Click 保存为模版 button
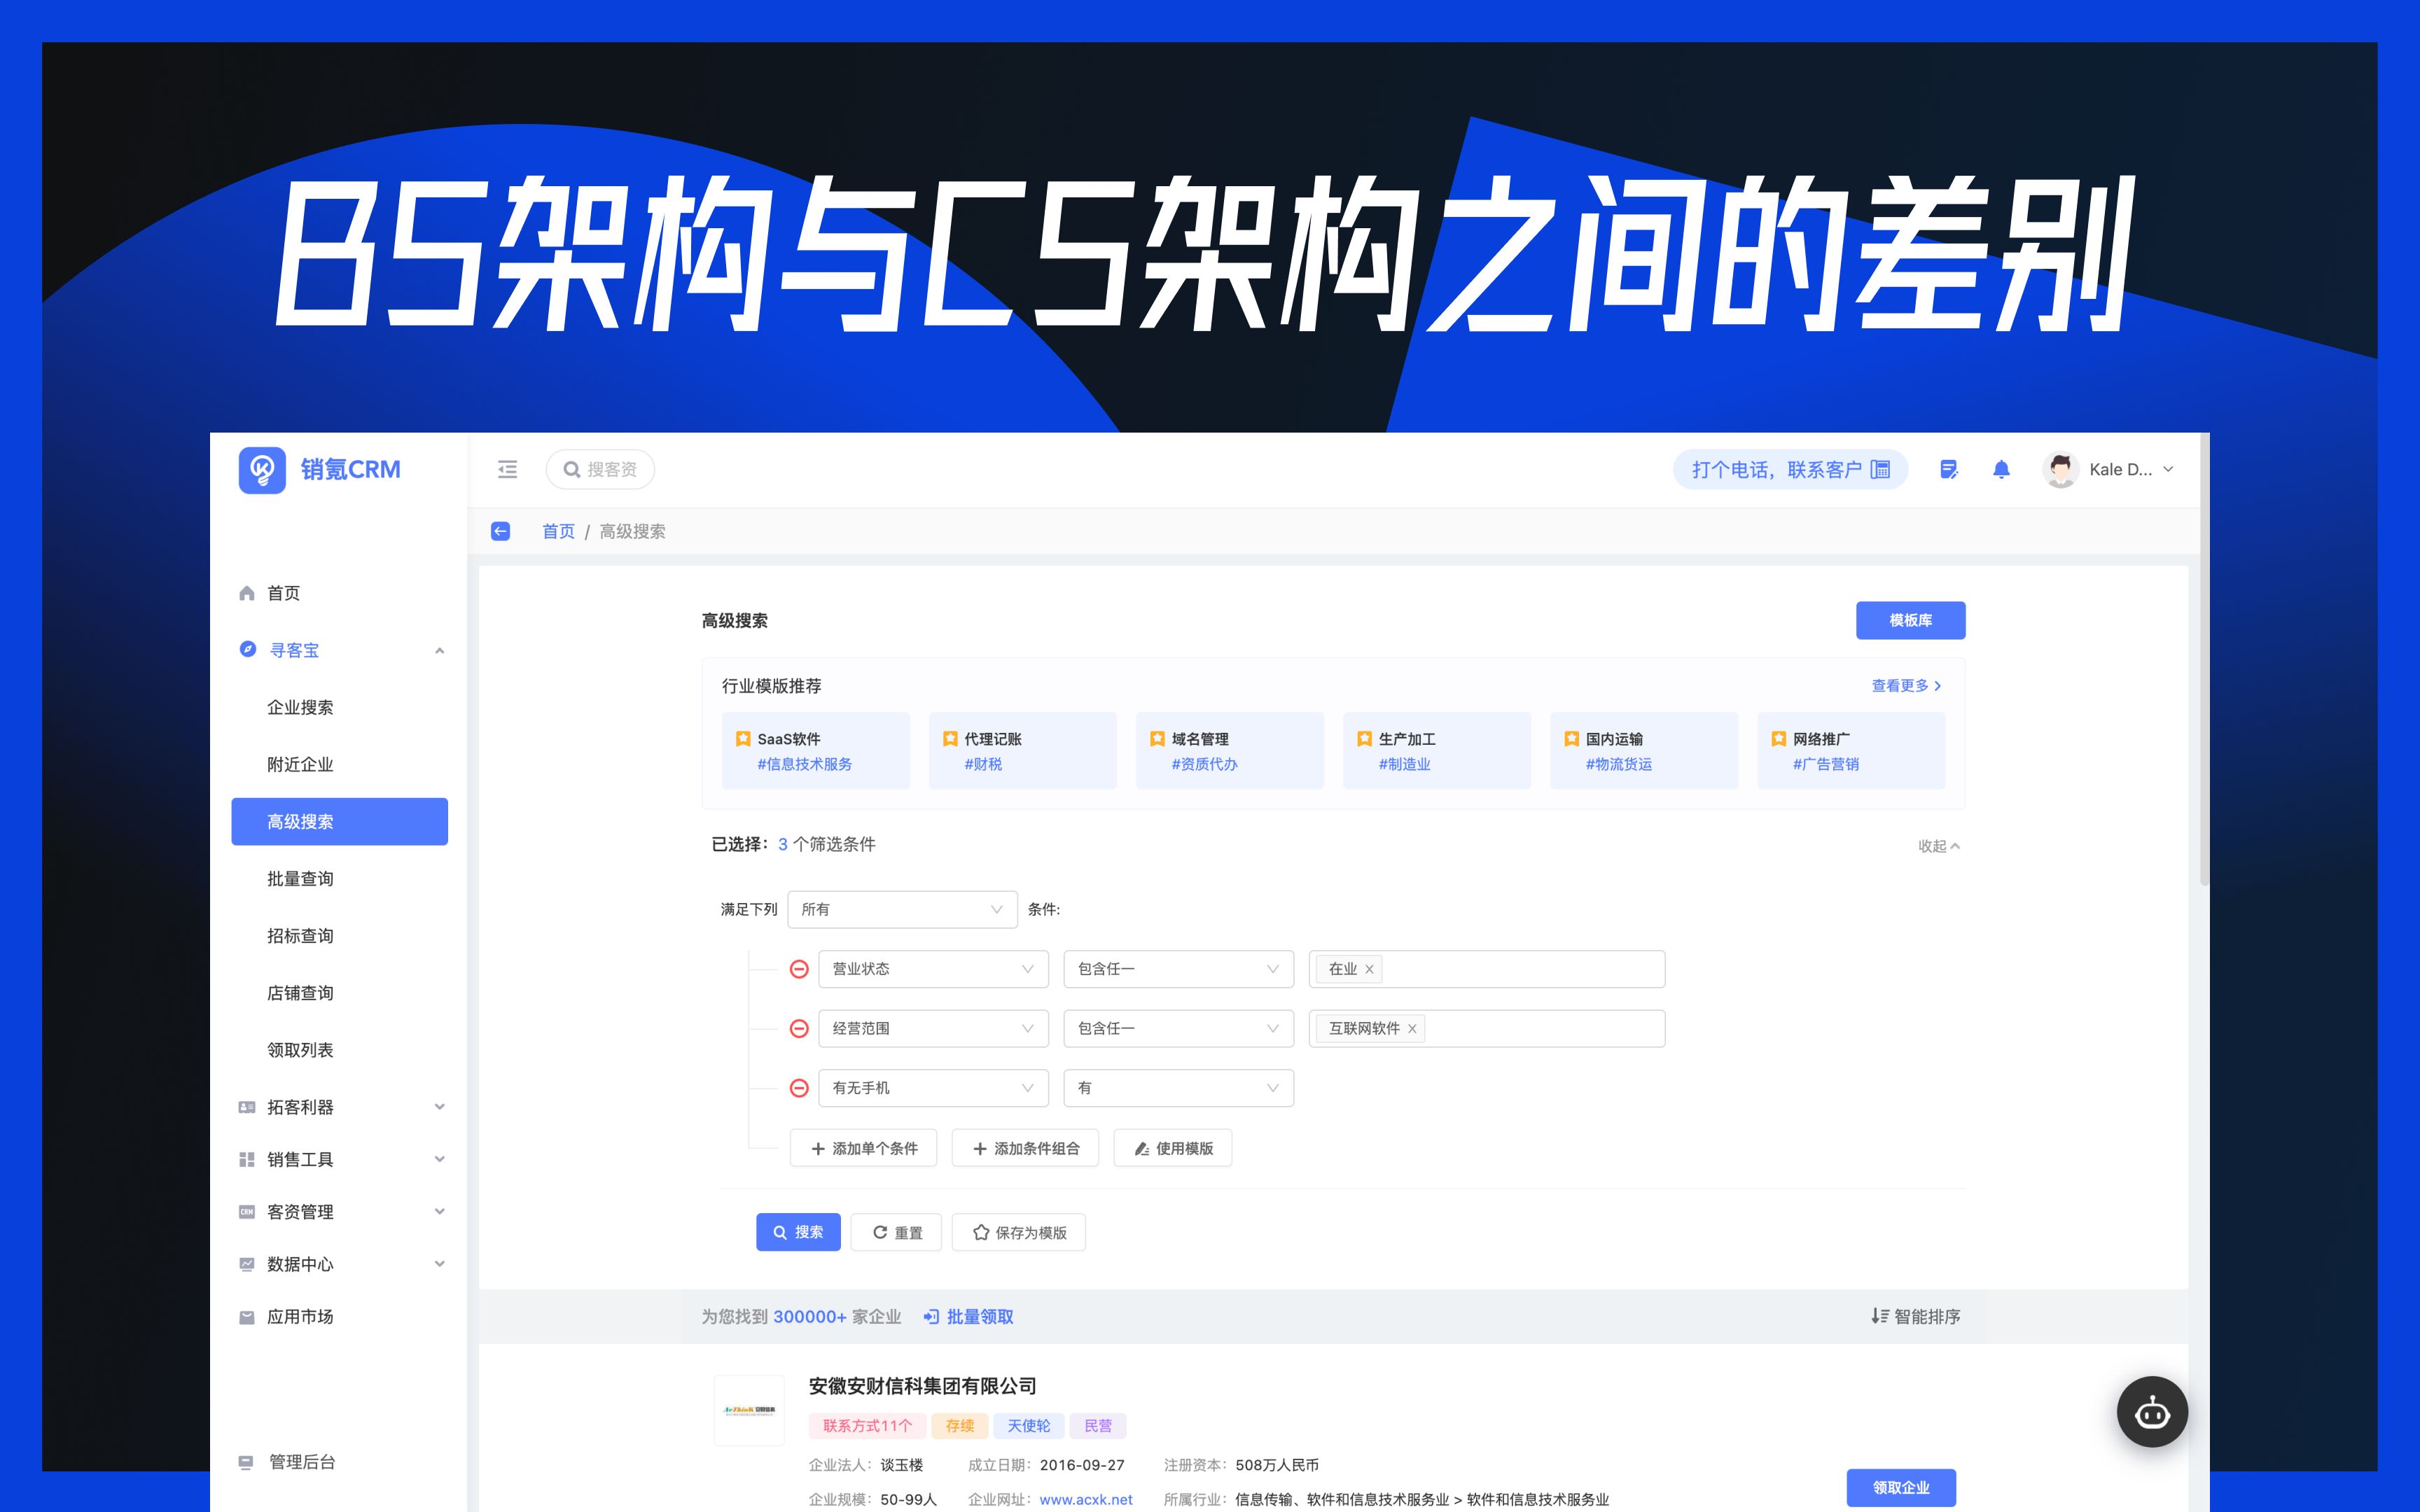Viewport: 2420px width, 1512px height. (1018, 1232)
